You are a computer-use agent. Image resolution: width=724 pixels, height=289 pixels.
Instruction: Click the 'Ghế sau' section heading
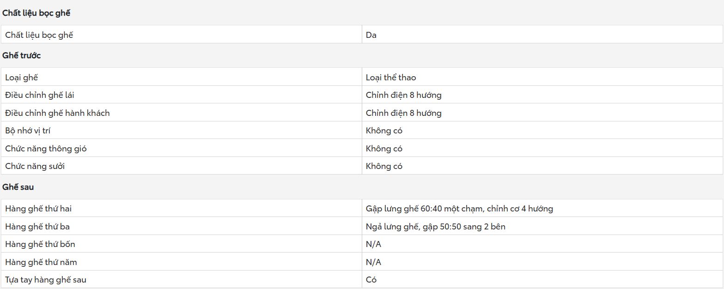(18, 187)
